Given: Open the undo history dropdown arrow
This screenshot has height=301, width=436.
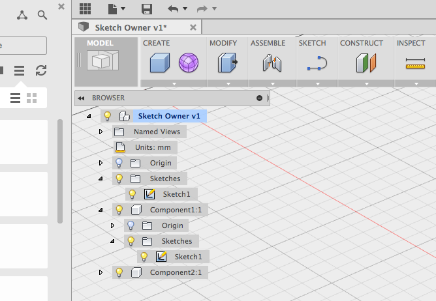Looking at the screenshot, I should [x=185, y=8].
